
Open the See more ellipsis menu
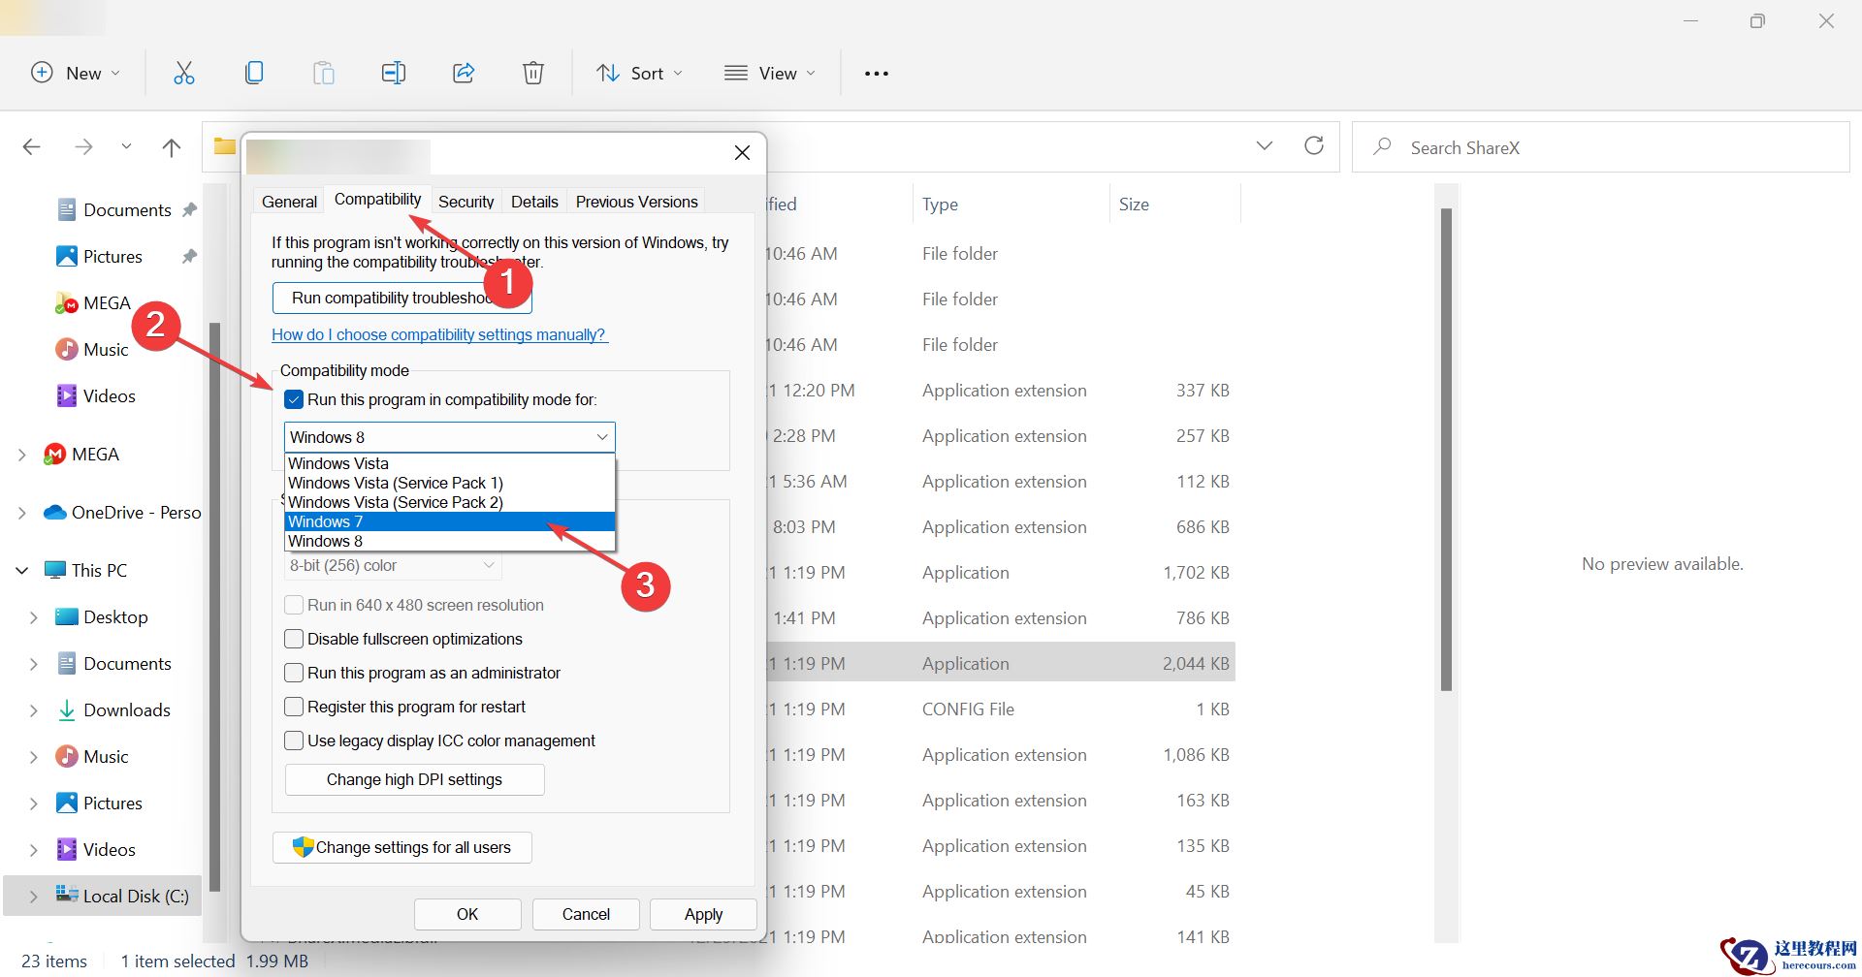click(876, 74)
